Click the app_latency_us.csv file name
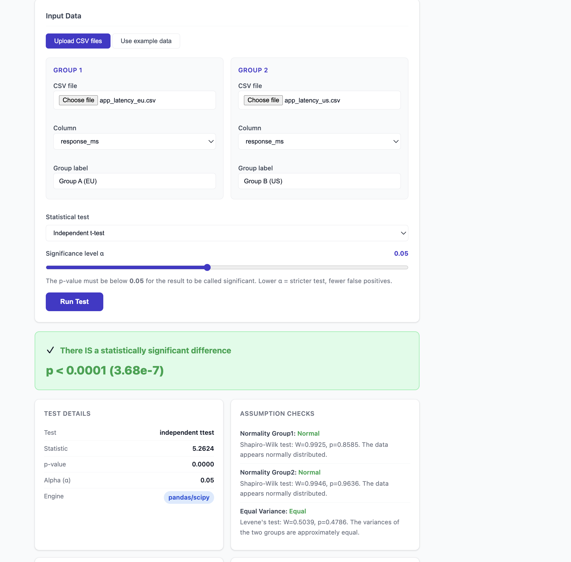This screenshot has width=571, height=562. (312, 100)
